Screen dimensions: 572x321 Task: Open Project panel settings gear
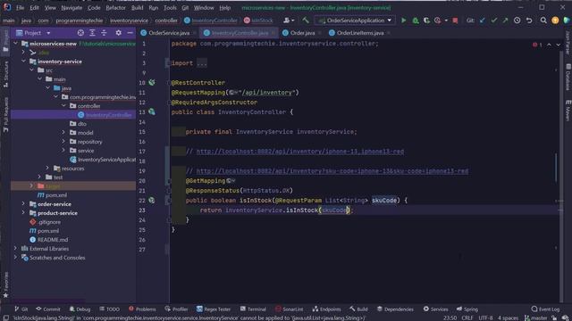tap(119, 33)
